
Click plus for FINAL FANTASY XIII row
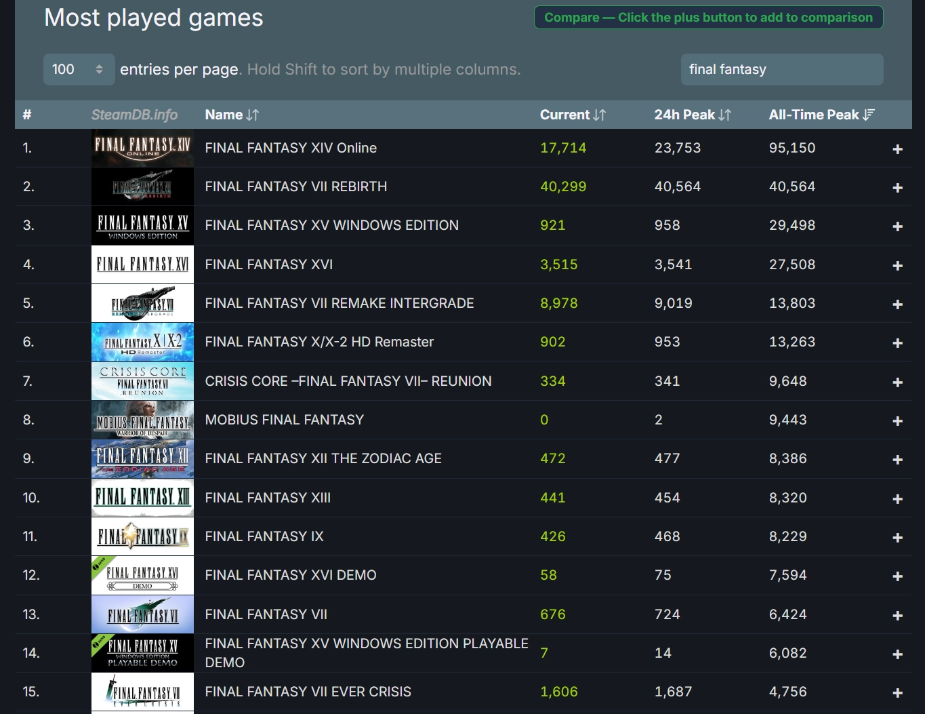click(897, 498)
